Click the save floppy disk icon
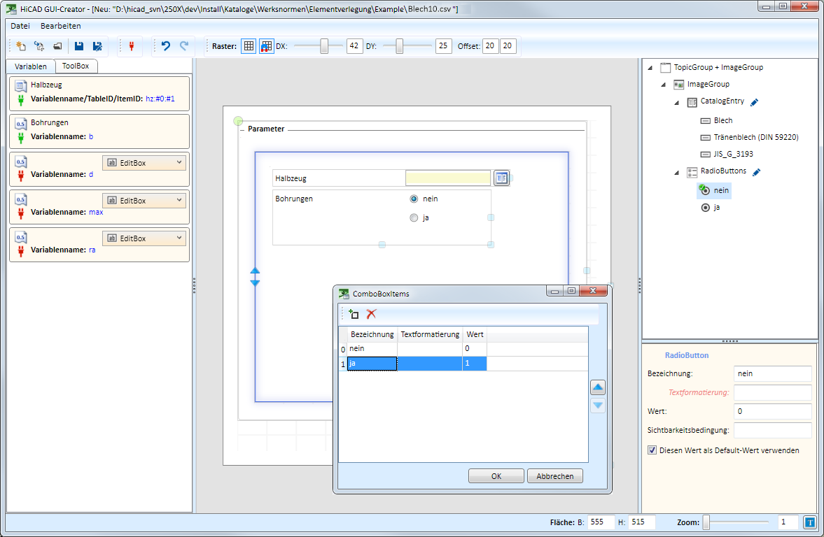 tap(79, 46)
